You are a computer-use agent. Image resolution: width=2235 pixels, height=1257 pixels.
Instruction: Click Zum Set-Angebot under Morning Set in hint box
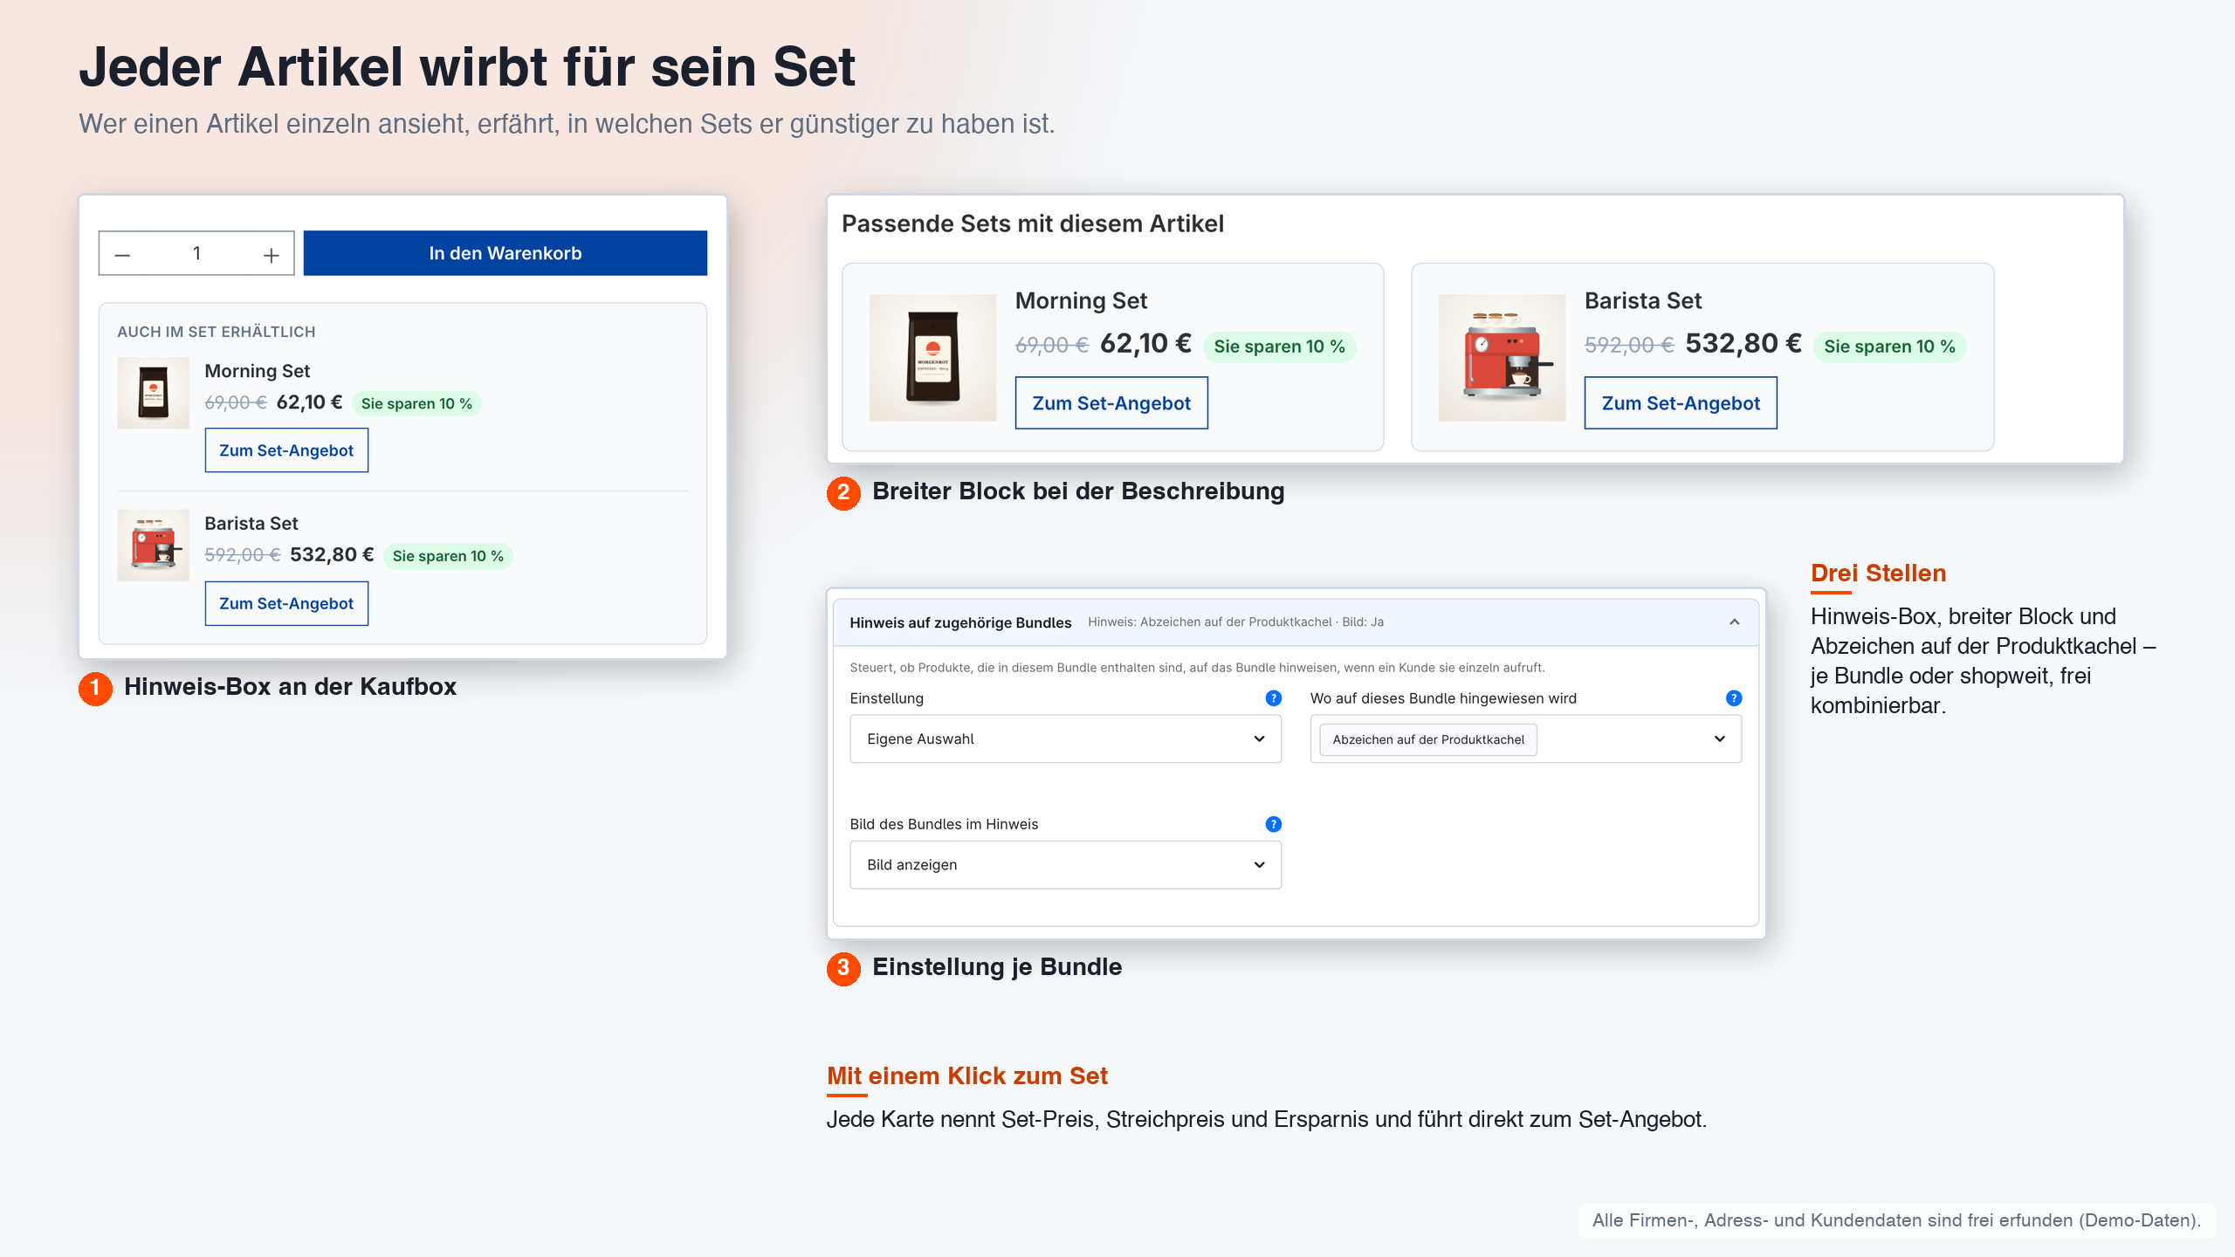pos(286,450)
